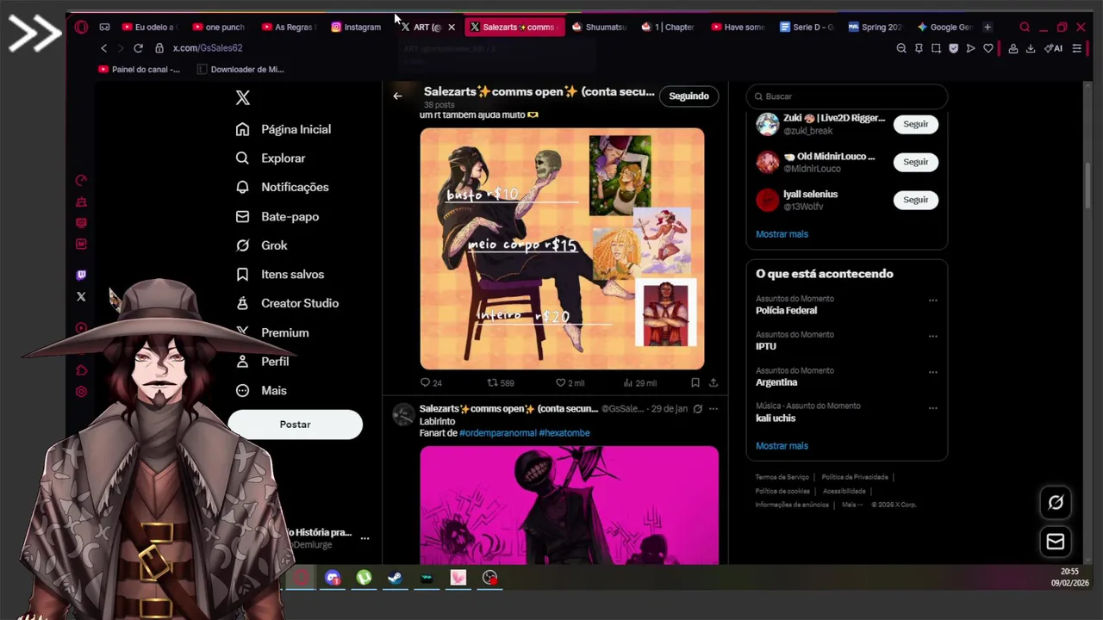The width and height of the screenshot is (1103, 620).
Task: Open options for the IPTU trend
Action: click(932, 337)
